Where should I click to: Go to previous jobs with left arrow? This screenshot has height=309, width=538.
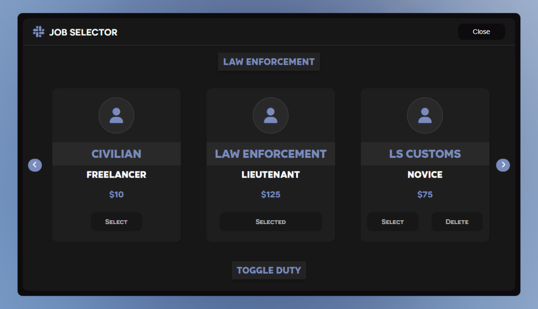35,165
